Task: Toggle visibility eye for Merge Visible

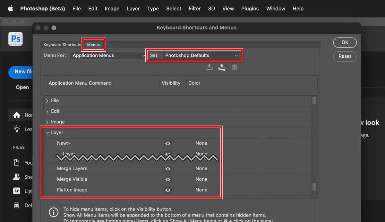Action: click(x=167, y=179)
